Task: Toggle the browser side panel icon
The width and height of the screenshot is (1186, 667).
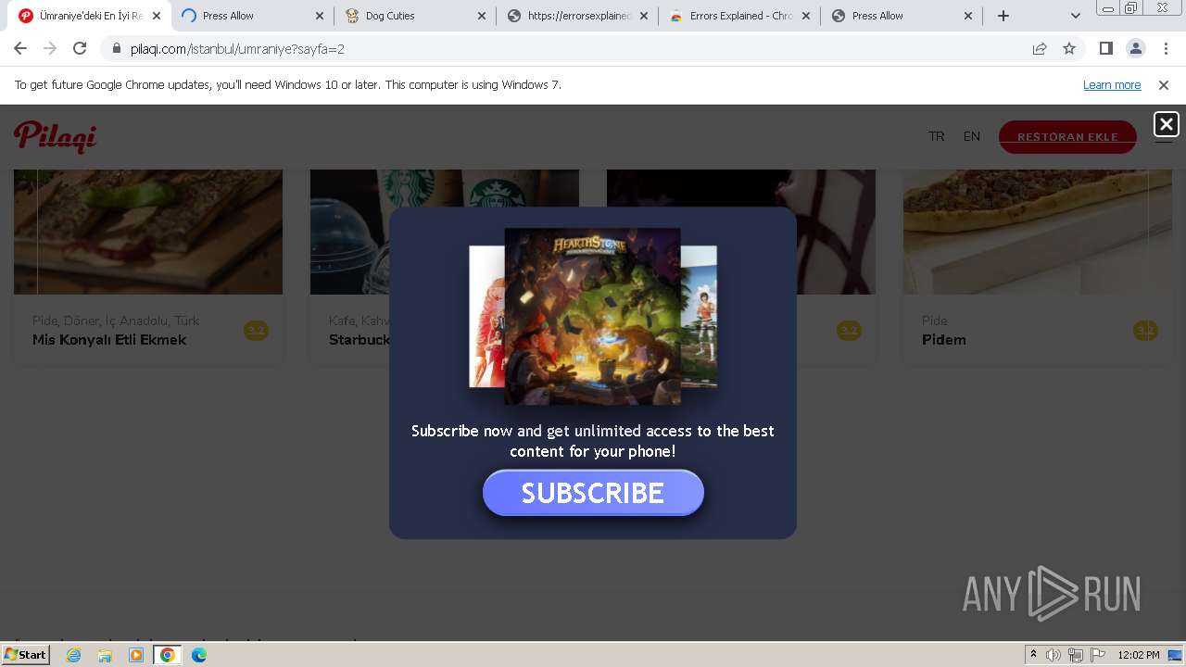Action: (x=1105, y=48)
